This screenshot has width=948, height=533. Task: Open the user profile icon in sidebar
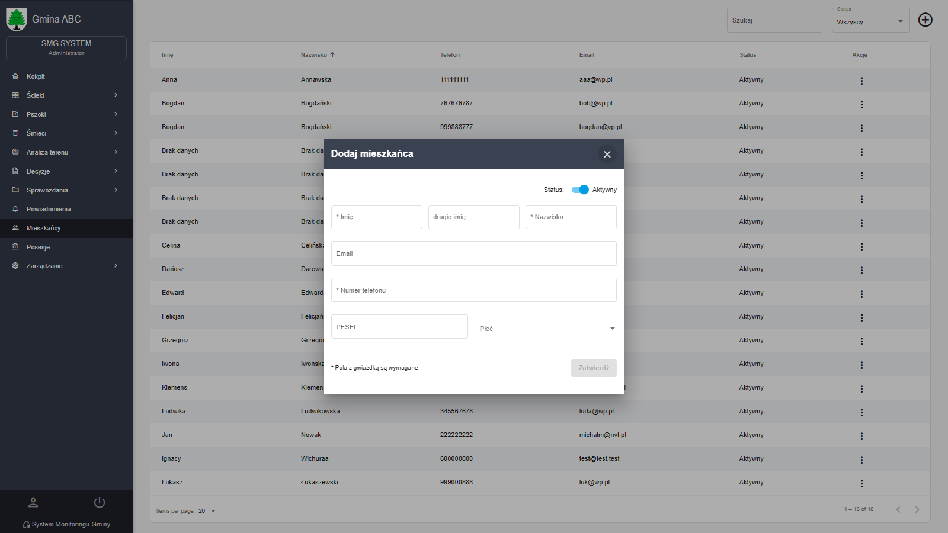pos(33,503)
